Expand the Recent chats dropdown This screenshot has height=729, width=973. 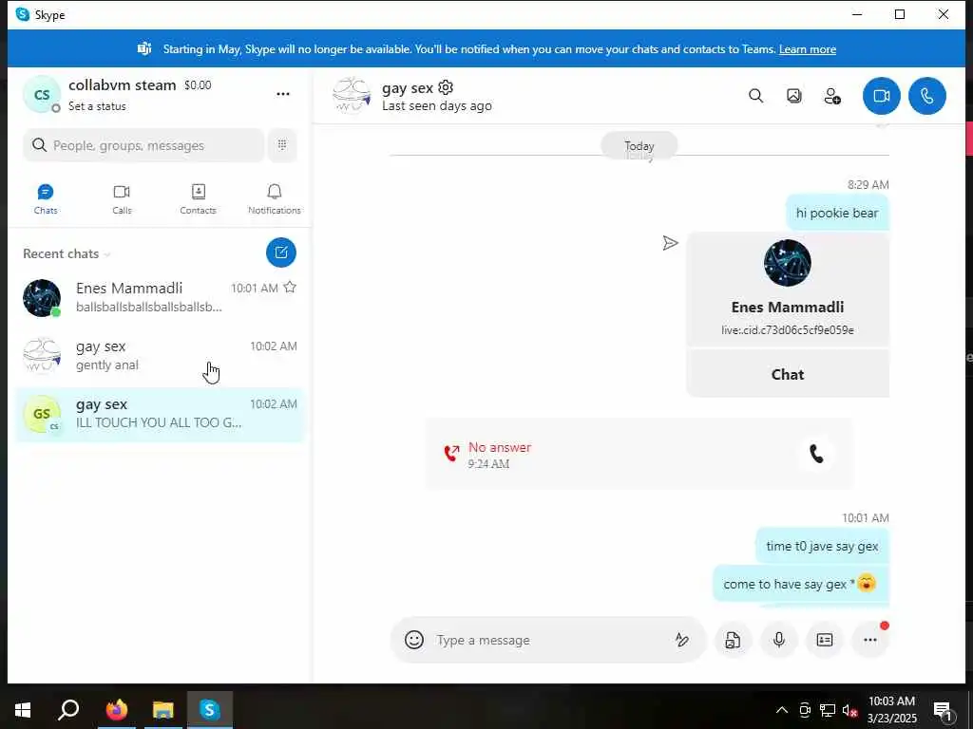coord(67,253)
